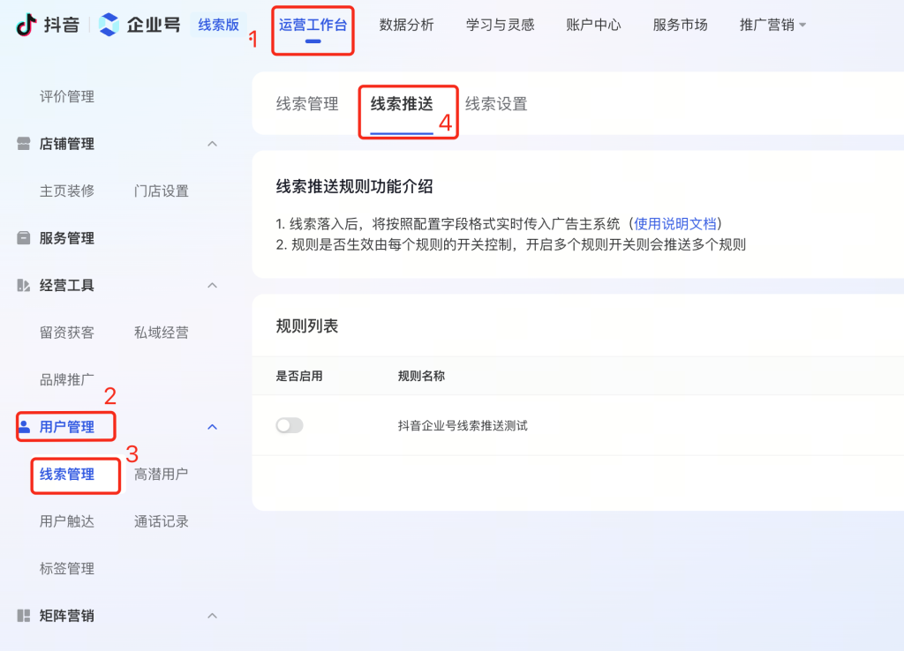Enable the 抖音企业号线索推送测试 rule toggle

pos(290,426)
